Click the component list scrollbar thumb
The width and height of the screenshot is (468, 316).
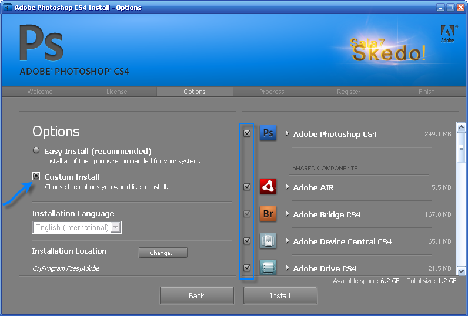tap(461, 147)
